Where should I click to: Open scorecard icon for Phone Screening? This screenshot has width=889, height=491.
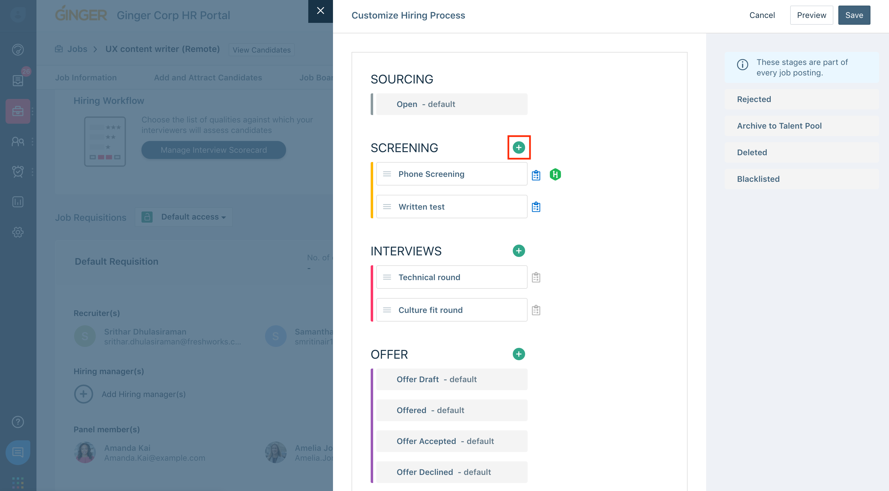click(536, 175)
